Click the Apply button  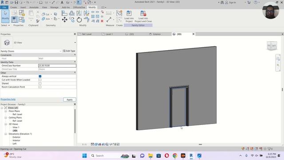pos(70,100)
